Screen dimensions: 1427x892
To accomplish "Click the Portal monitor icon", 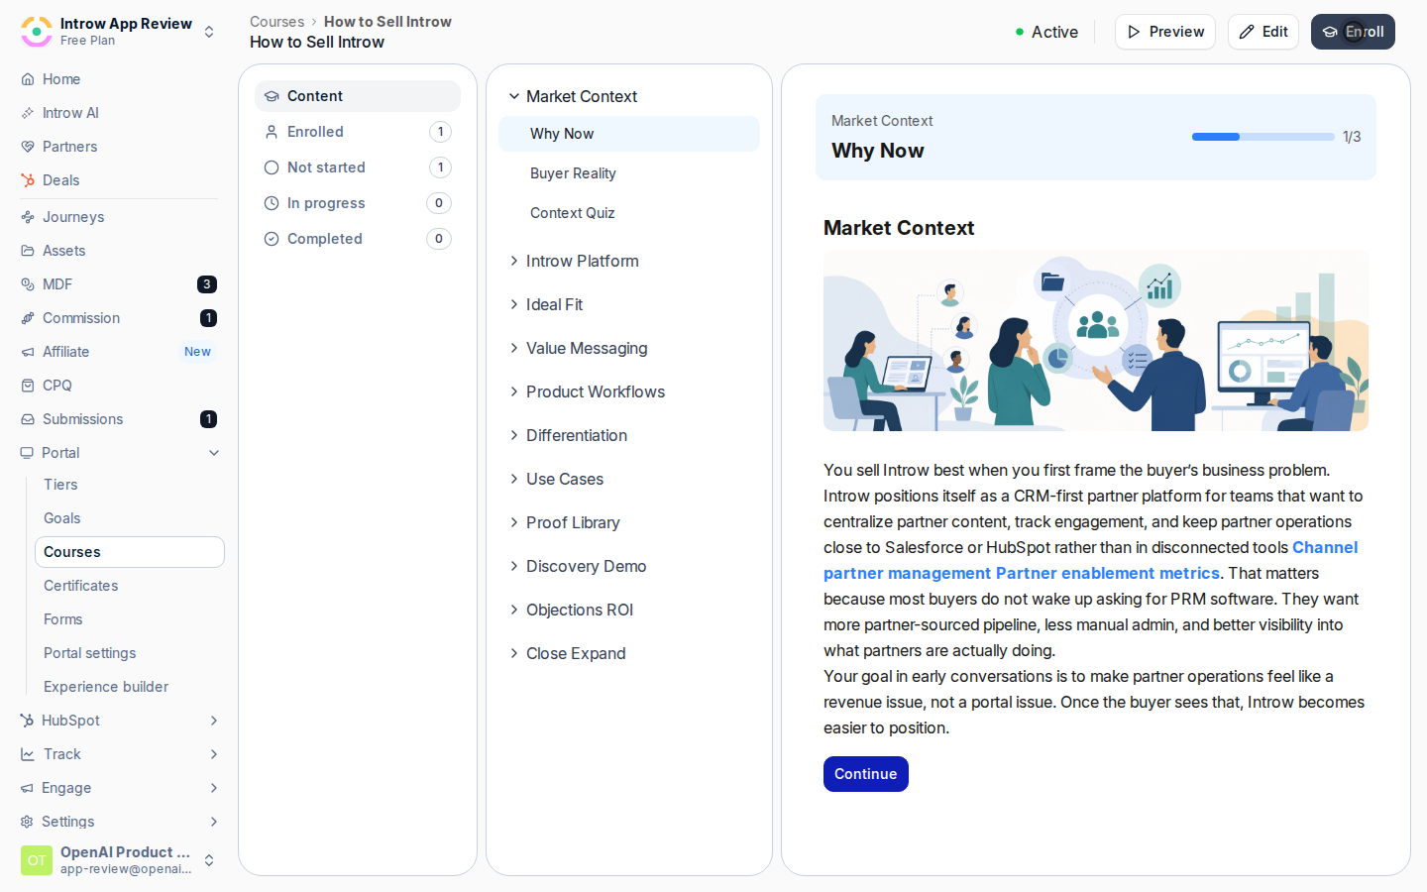I will pos(27,453).
